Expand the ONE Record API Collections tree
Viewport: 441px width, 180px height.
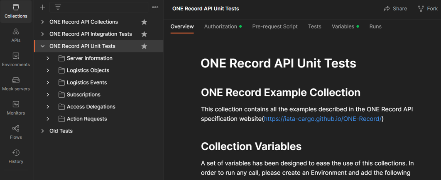42,22
